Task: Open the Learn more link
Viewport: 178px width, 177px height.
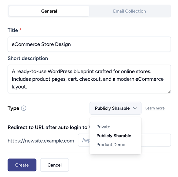Action: (155, 108)
